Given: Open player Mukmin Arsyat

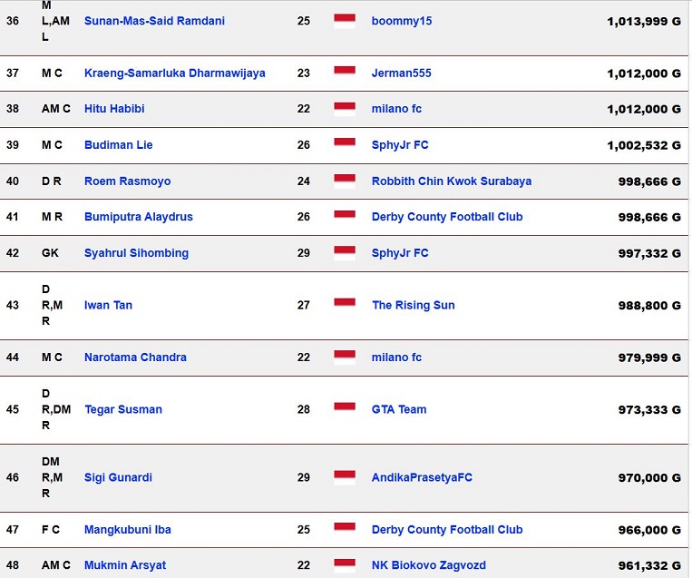Looking at the screenshot, I should (125, 565).
